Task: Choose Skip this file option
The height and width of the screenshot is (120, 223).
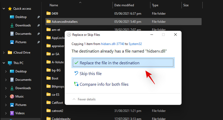Action: point(91,74)
